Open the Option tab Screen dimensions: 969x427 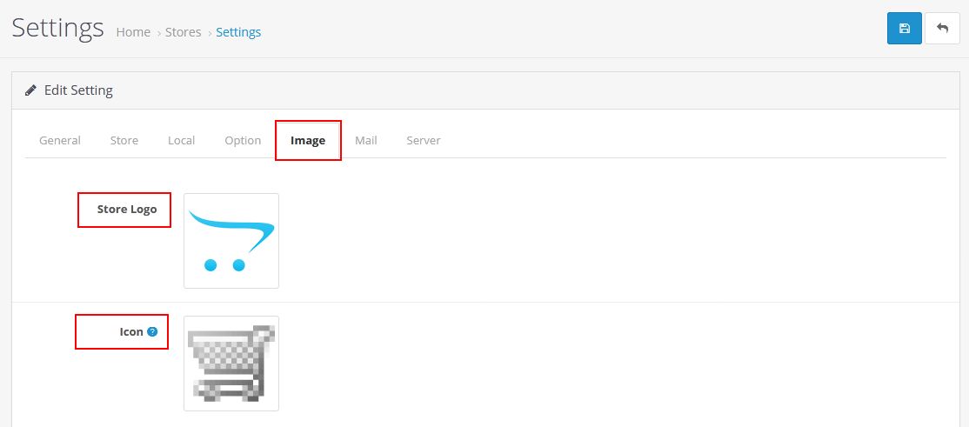[243, 140]
